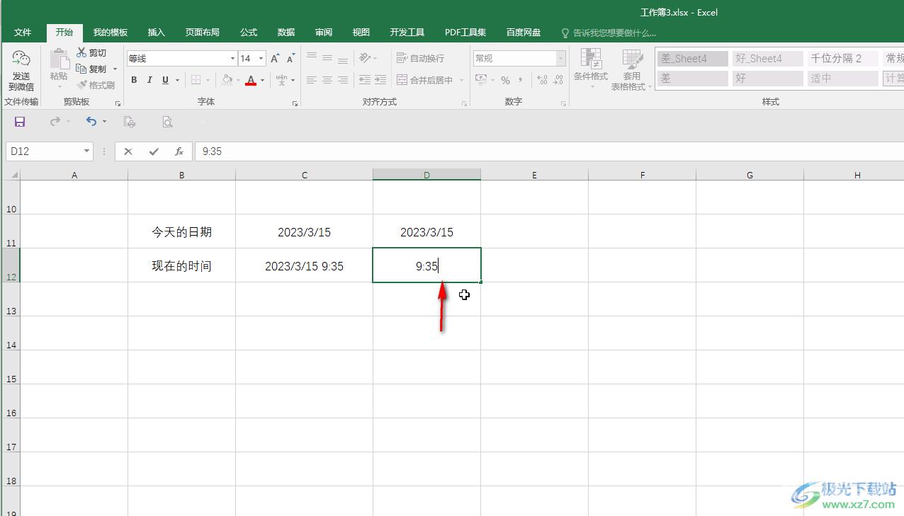This screenshot has height=516, width=904.
Task: Open the number format dropdown (常规)
Action: [561, 58]
